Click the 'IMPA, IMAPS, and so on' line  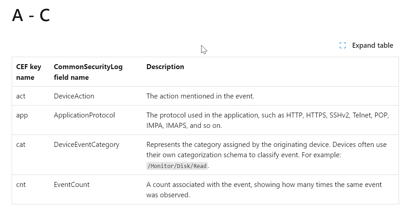click(184, 126)
